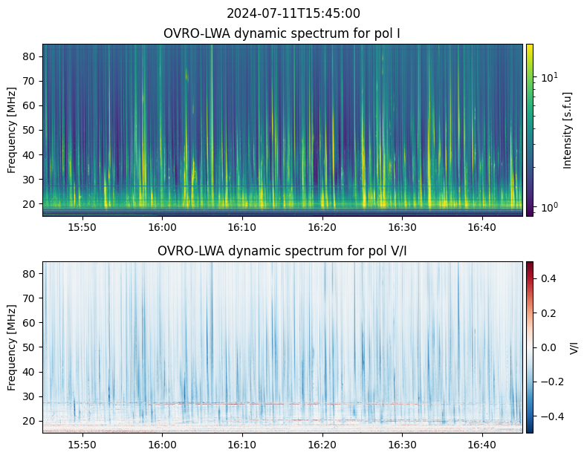This screenshot has height=458, width=587.
Task: Select the pol V/I dynamic spectrum title
Action: pyautogui.click(x=282, y=251)
